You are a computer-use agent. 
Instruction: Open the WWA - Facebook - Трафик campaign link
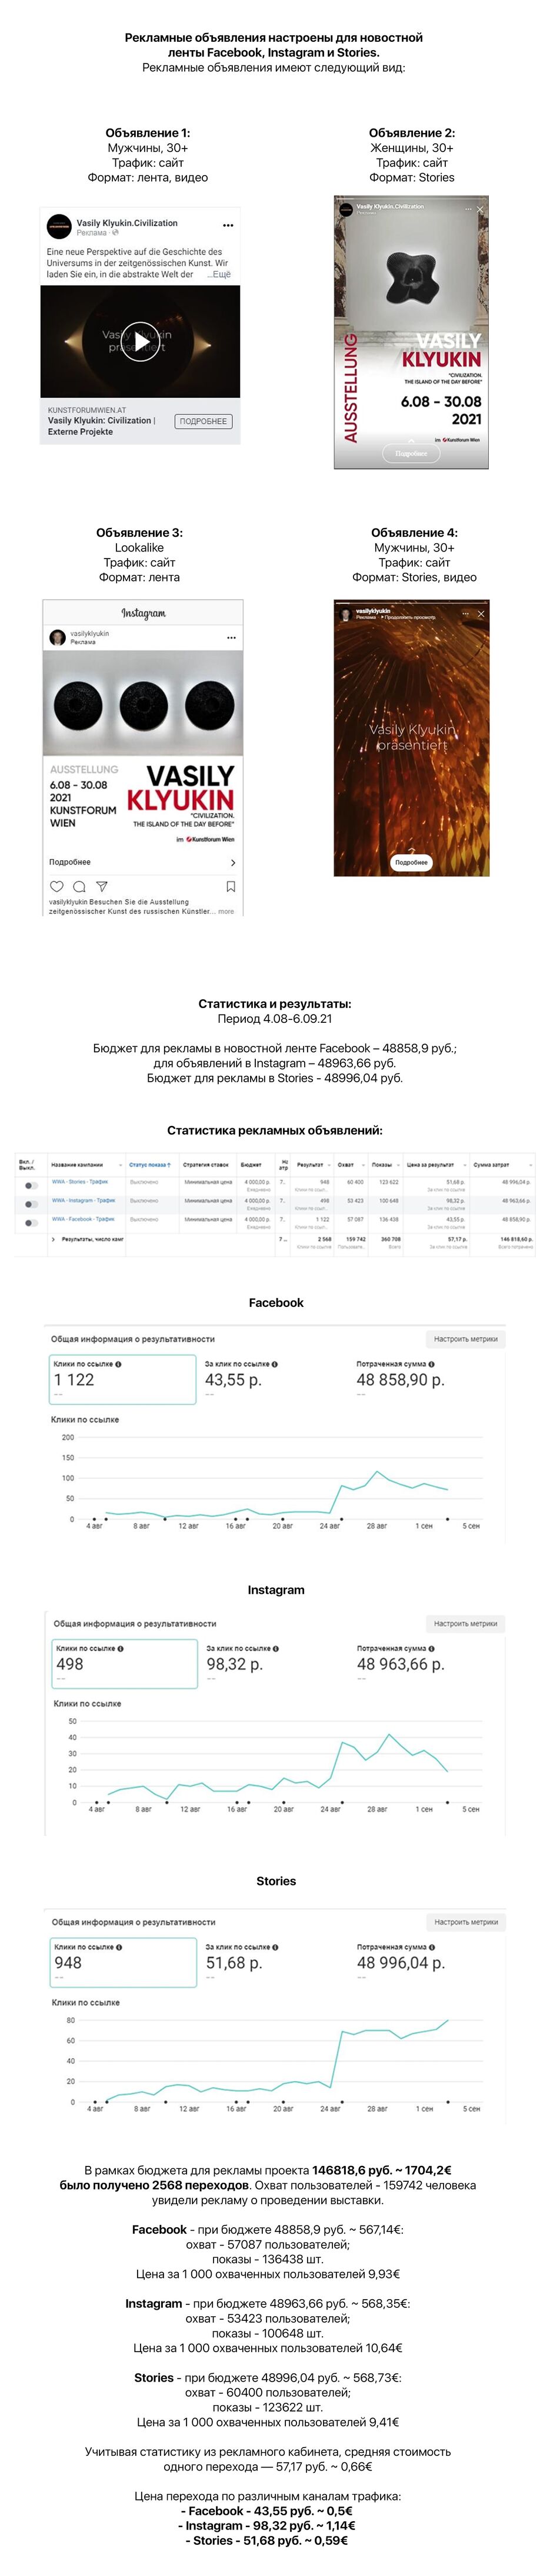[x=83, y=1219]
